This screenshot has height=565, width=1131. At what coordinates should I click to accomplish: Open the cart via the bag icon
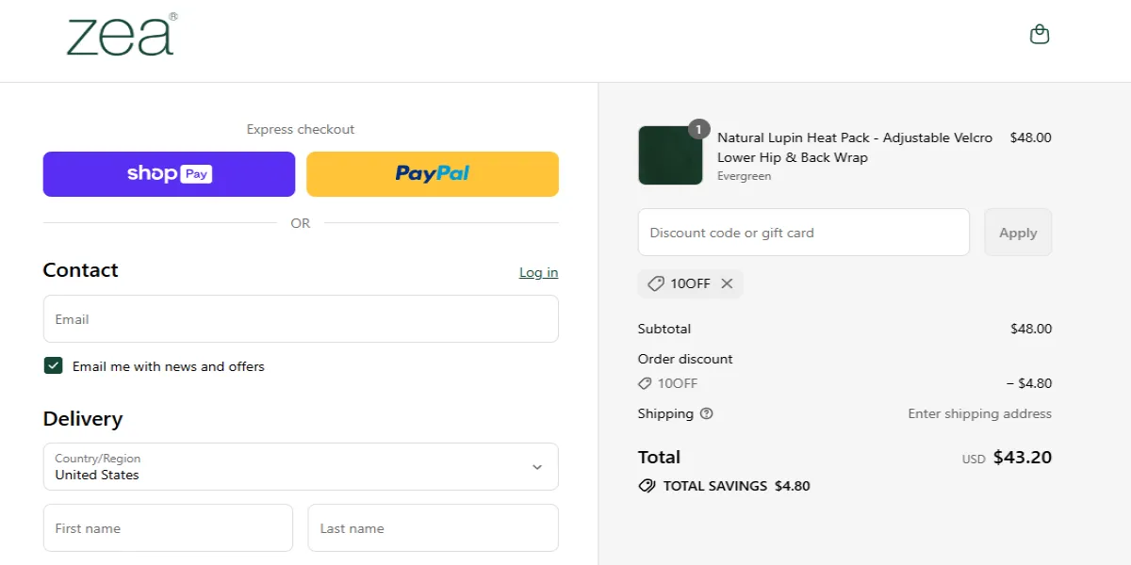1039,32
